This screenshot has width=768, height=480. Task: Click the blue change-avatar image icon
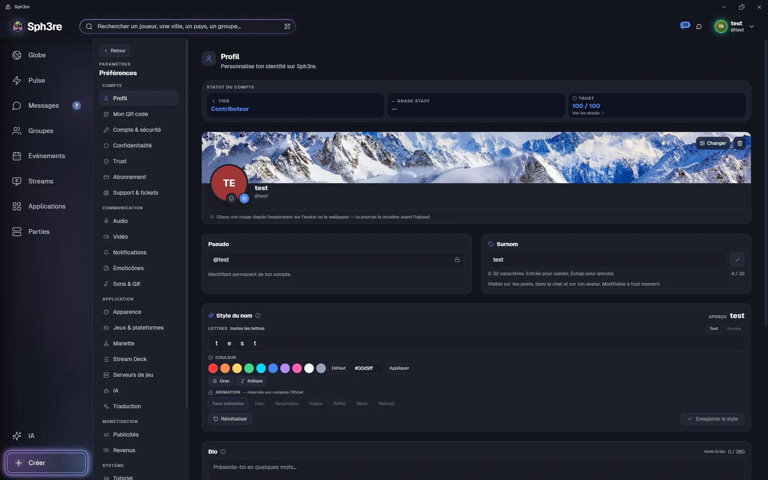point(244,198)
